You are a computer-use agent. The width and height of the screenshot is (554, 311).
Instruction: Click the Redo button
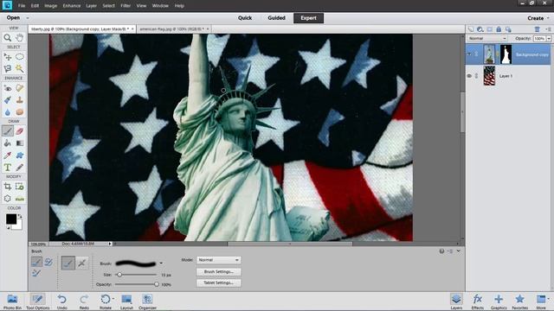click(x=84, y=301)
